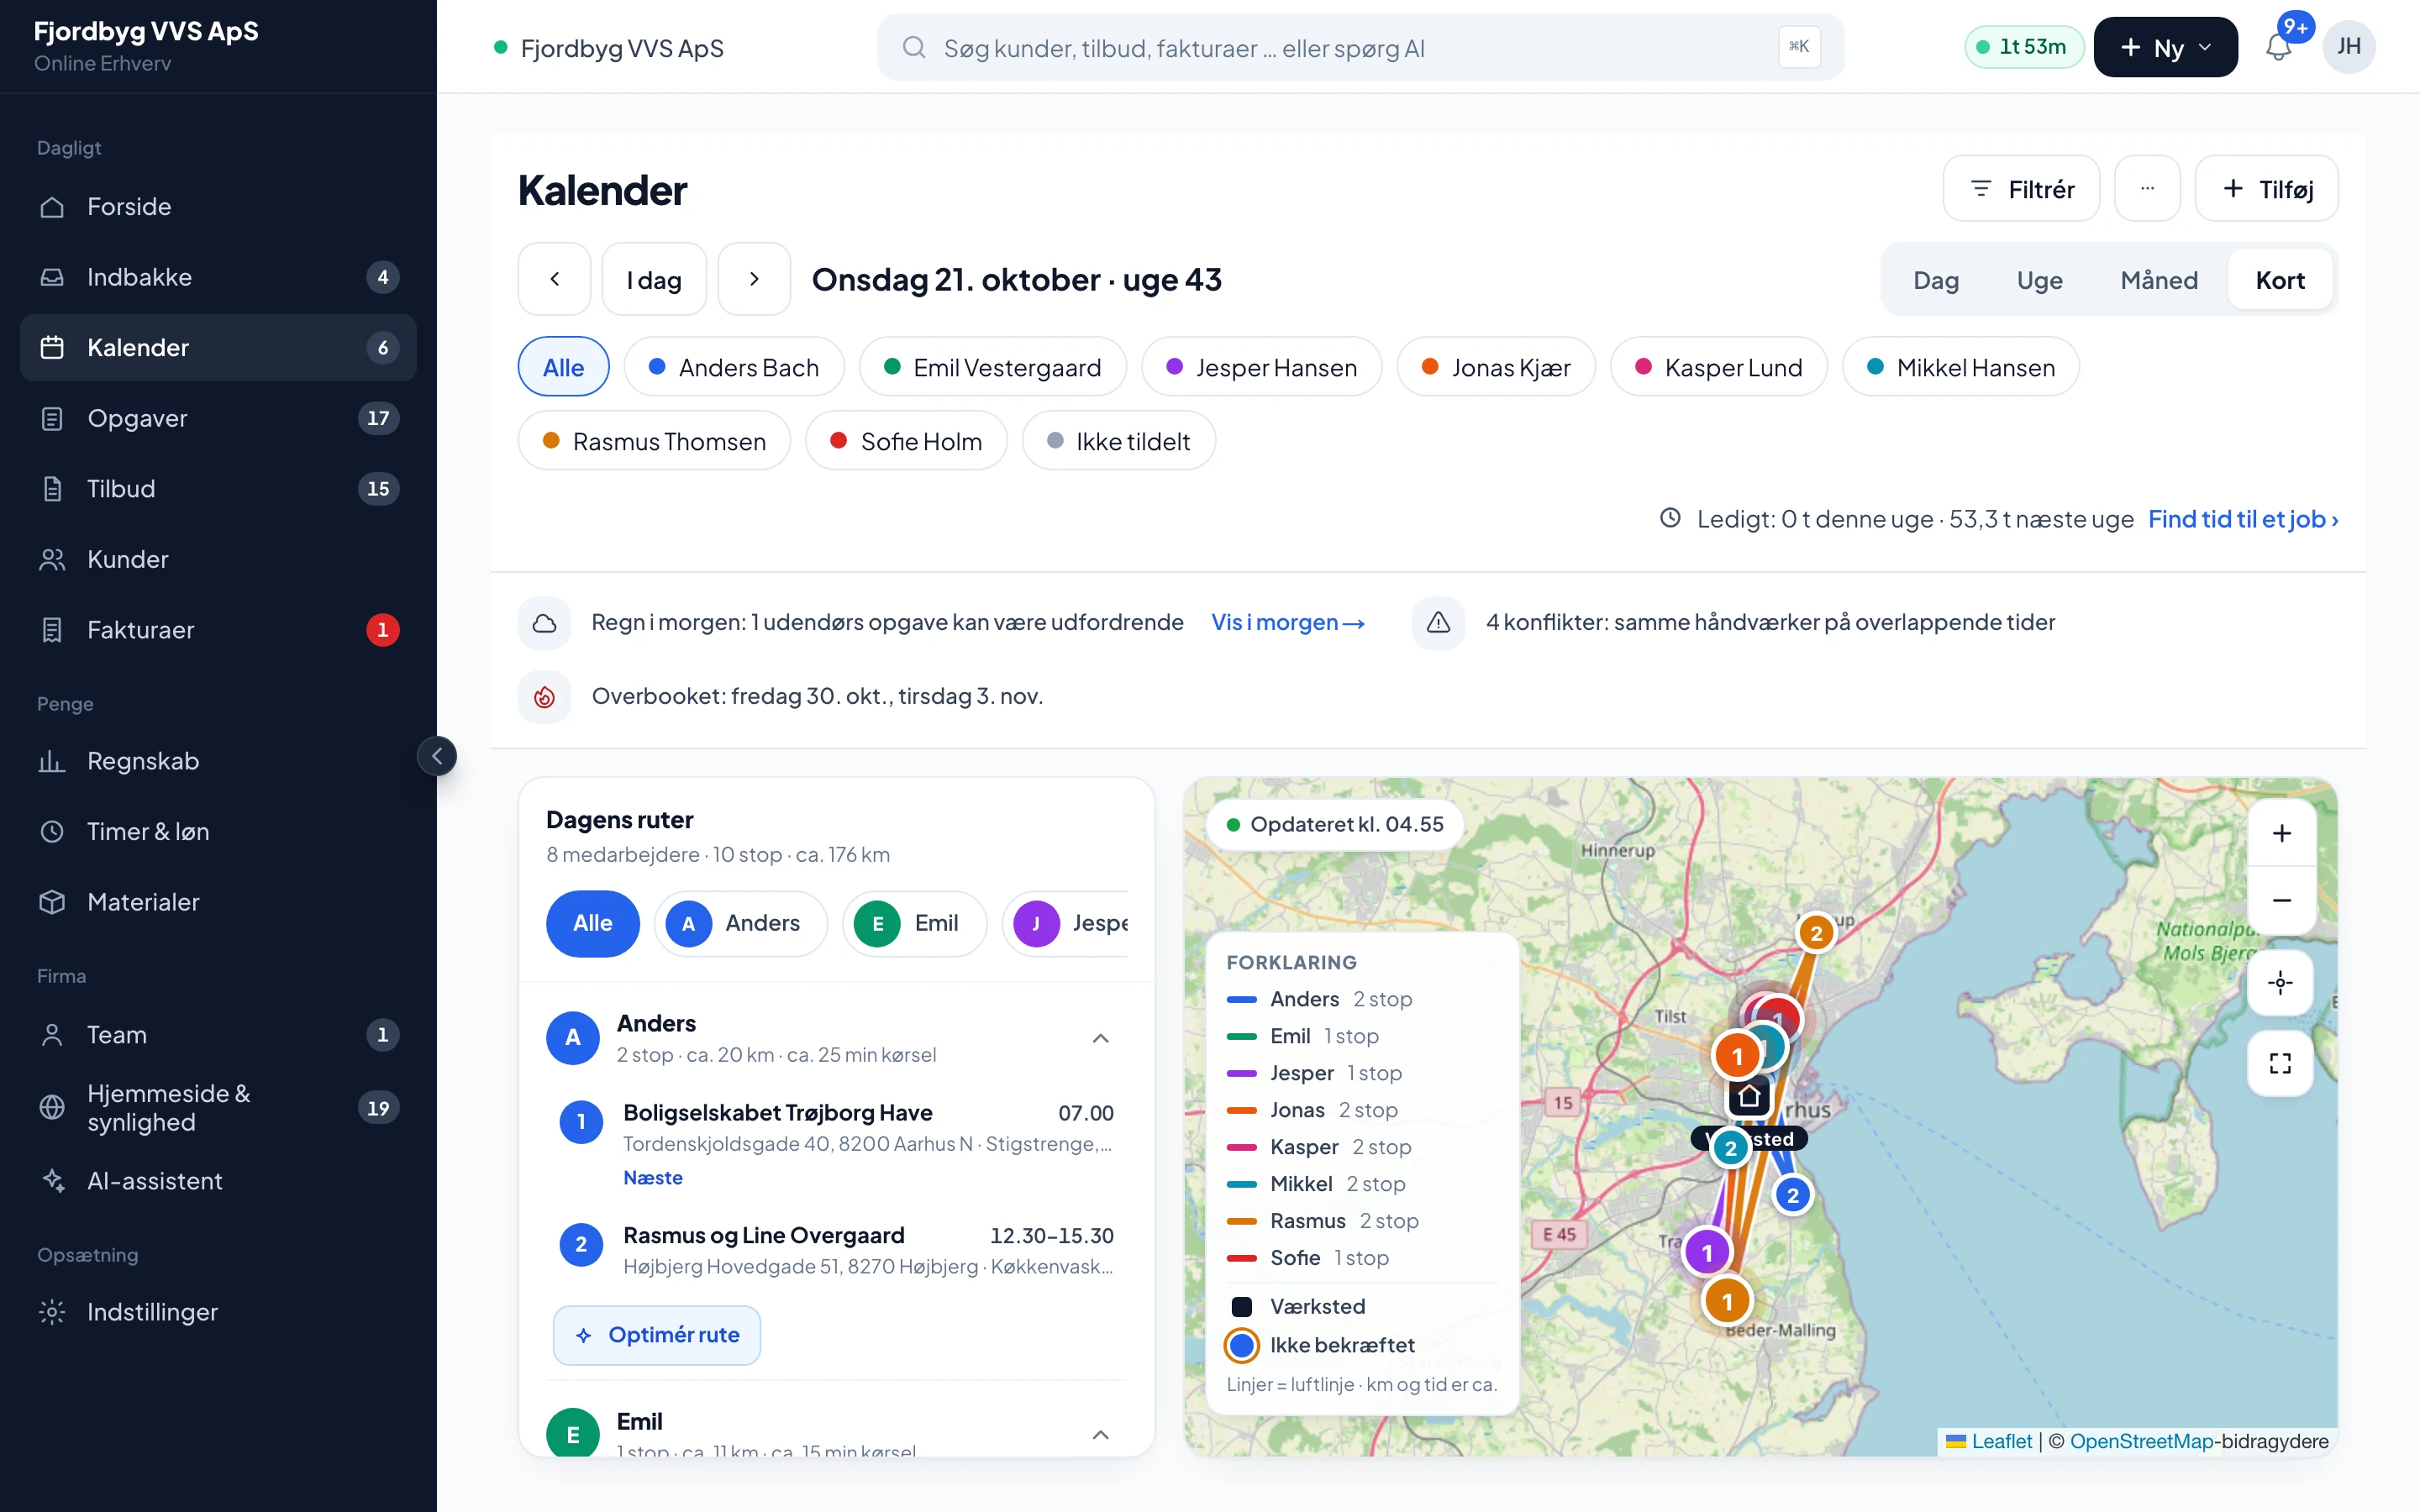The height and width of the screenshot is (1512, 2420).
Task: Collapse the Anders route section
Action: 1100,1038
